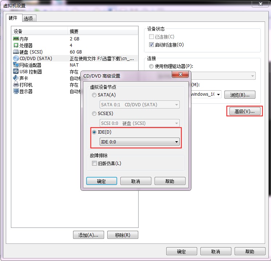Cancel the CD/DVD advanced dialog with 取消
Viewport: 271px width, 261px height.
(136, 181)
